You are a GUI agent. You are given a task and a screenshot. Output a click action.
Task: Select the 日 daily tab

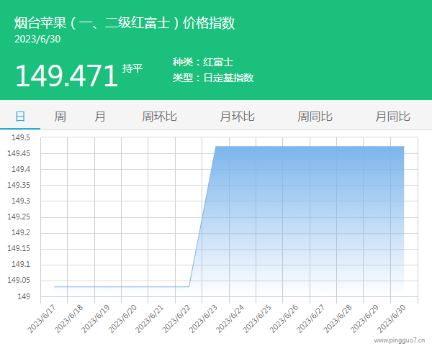[20, 116]
